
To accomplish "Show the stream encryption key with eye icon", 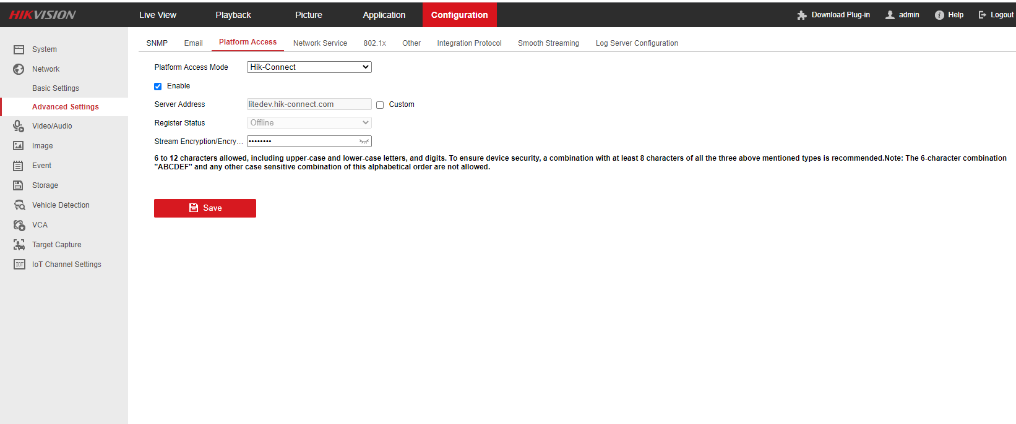I will 364,142.
